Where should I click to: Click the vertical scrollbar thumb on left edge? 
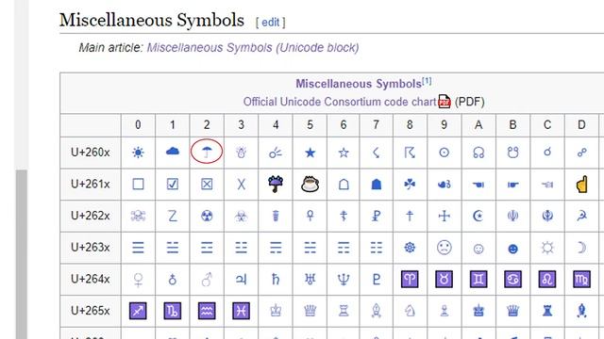[22, 253]
